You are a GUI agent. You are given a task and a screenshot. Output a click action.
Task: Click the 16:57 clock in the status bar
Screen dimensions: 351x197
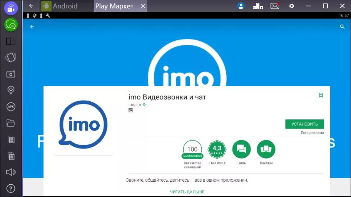[x=344, y=15]
